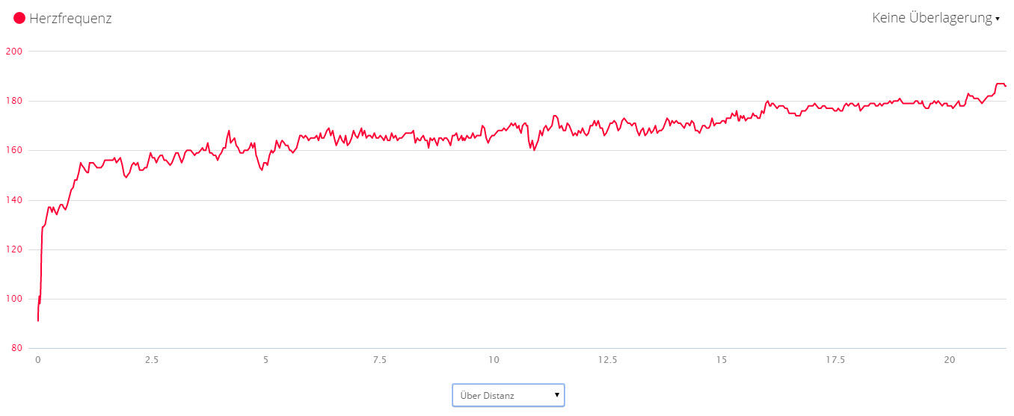Click the 20 label on the x-axis
The image size is (1014, 416).
click(x=950, y=360)
